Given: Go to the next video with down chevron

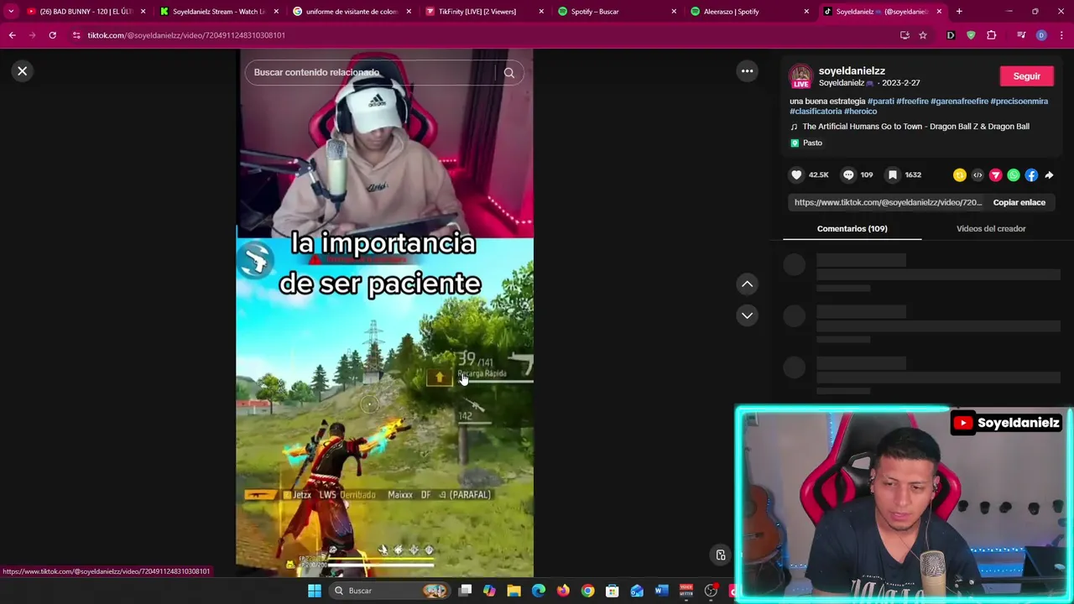Looking at the screenshot, I should pyautogui.click(x=747, y=315).
